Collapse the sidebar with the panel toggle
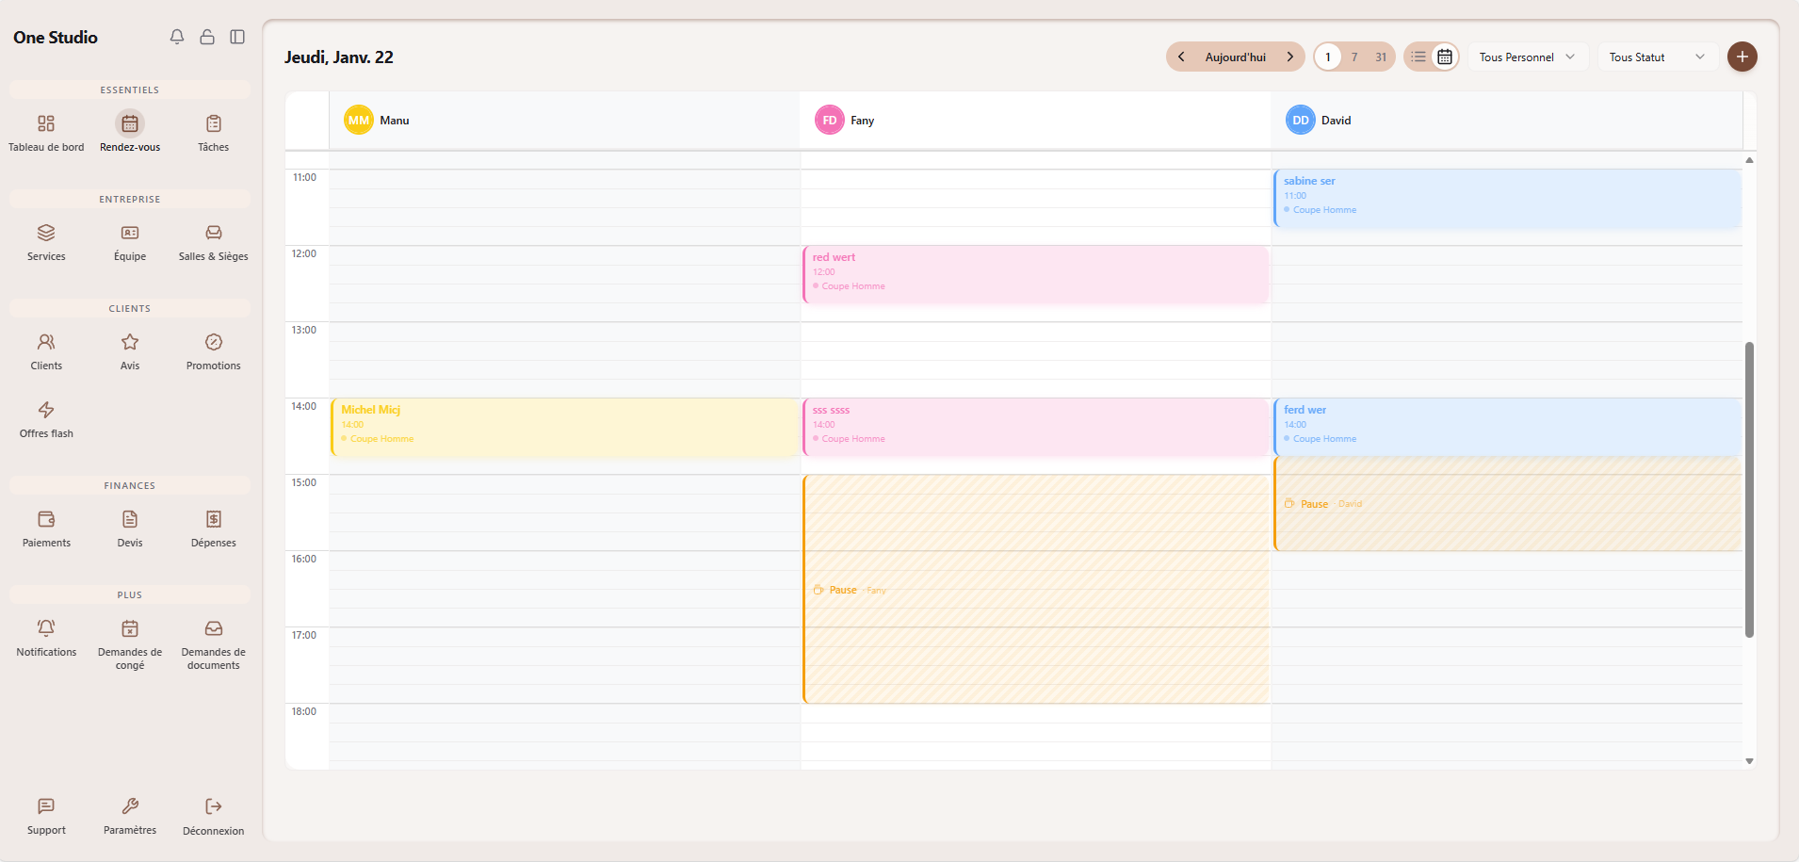 pyautogui.click(x=237, y=37)
